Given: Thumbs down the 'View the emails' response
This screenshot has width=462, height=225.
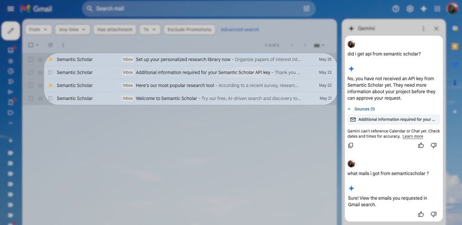Looking at the screenshot, I should pyautogui.click(x=434, y=214).
